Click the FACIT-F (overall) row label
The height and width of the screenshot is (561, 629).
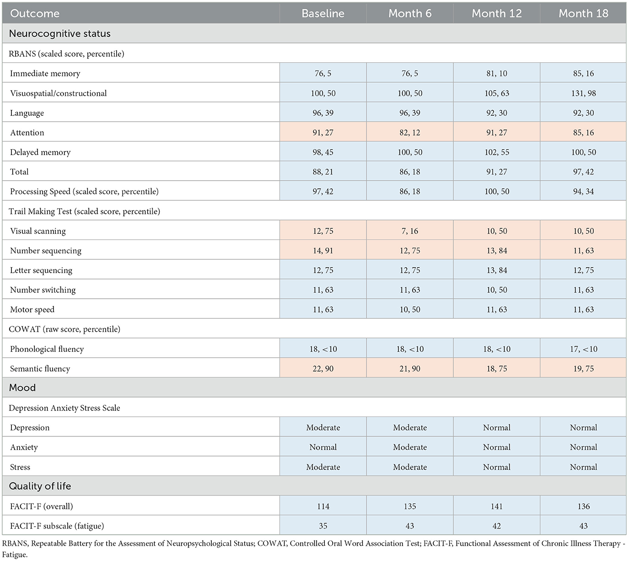tap(41, 507)
